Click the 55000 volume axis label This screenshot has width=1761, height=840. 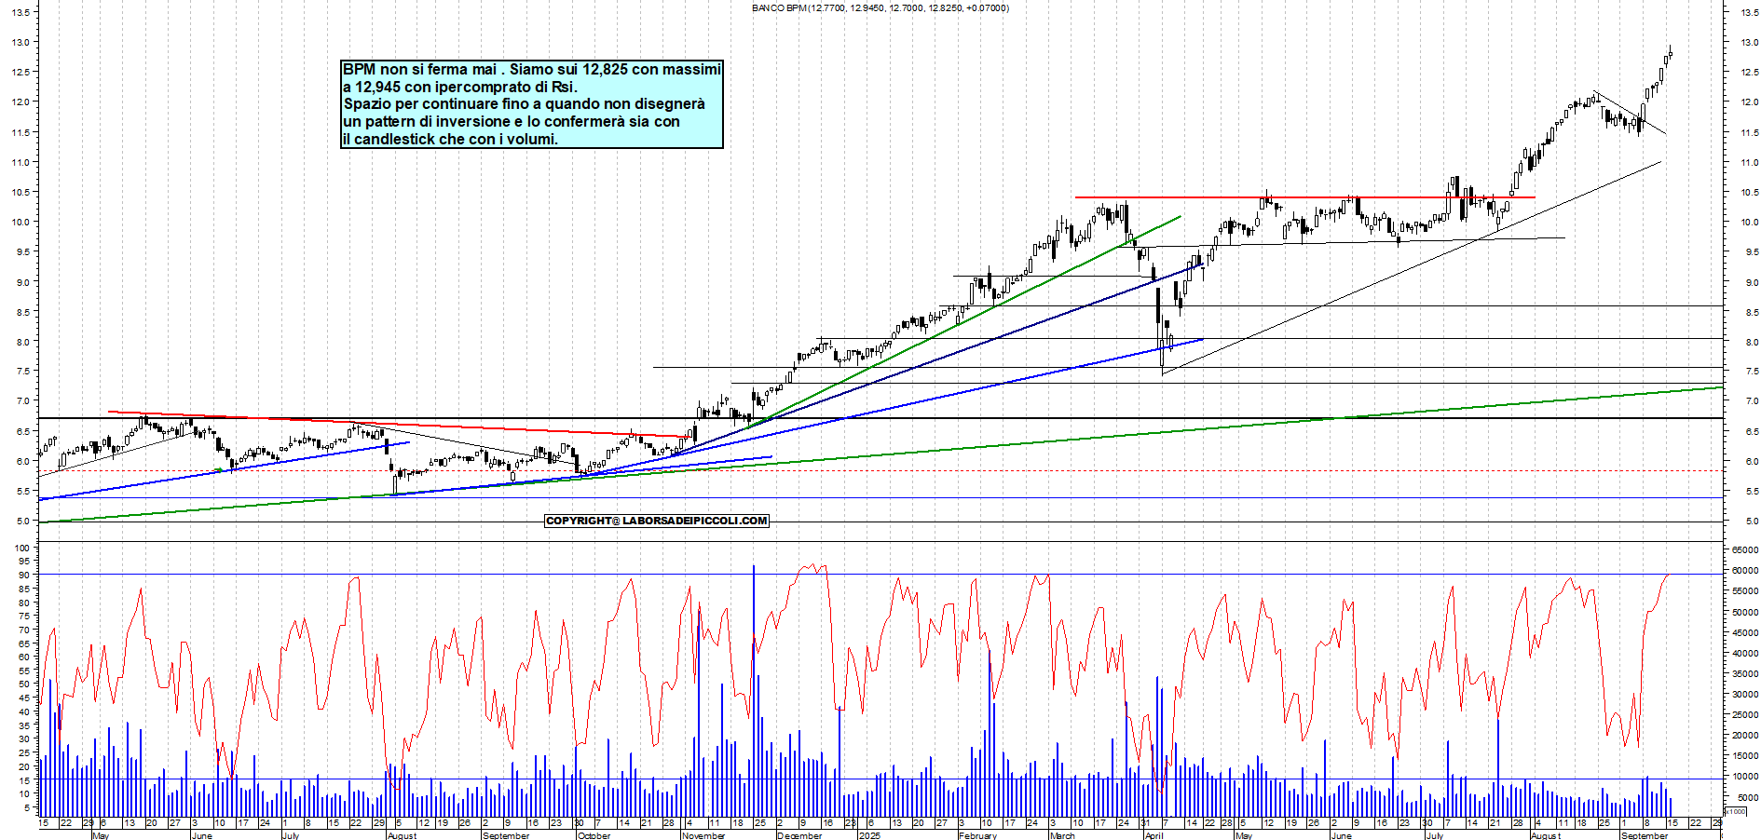coord(1745,591)
